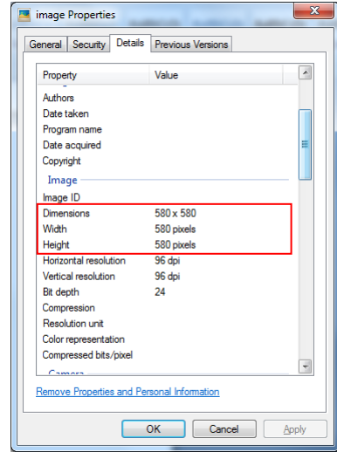Click the Image section heading

point(63,180)
